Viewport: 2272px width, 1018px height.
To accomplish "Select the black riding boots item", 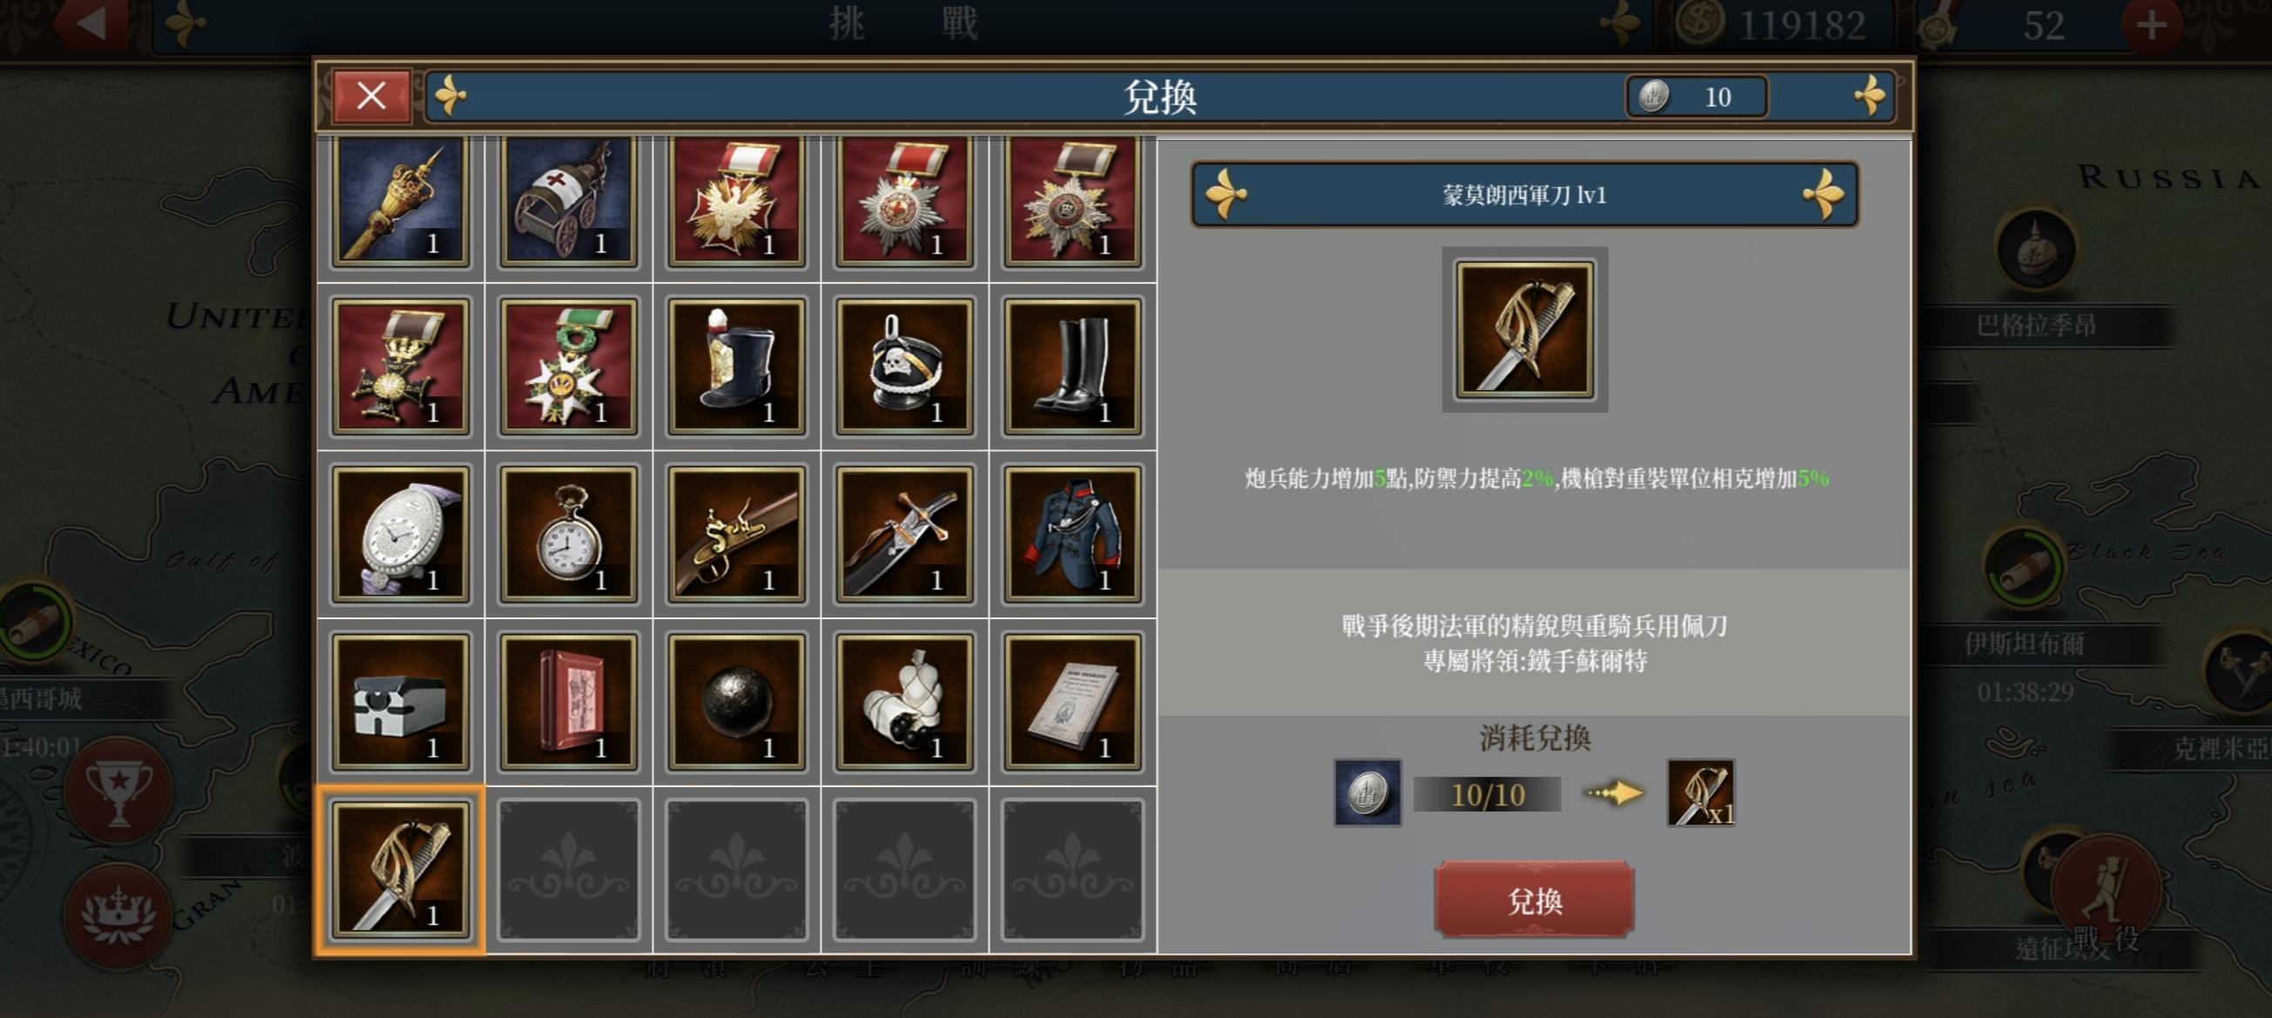I will (1072, 366).
